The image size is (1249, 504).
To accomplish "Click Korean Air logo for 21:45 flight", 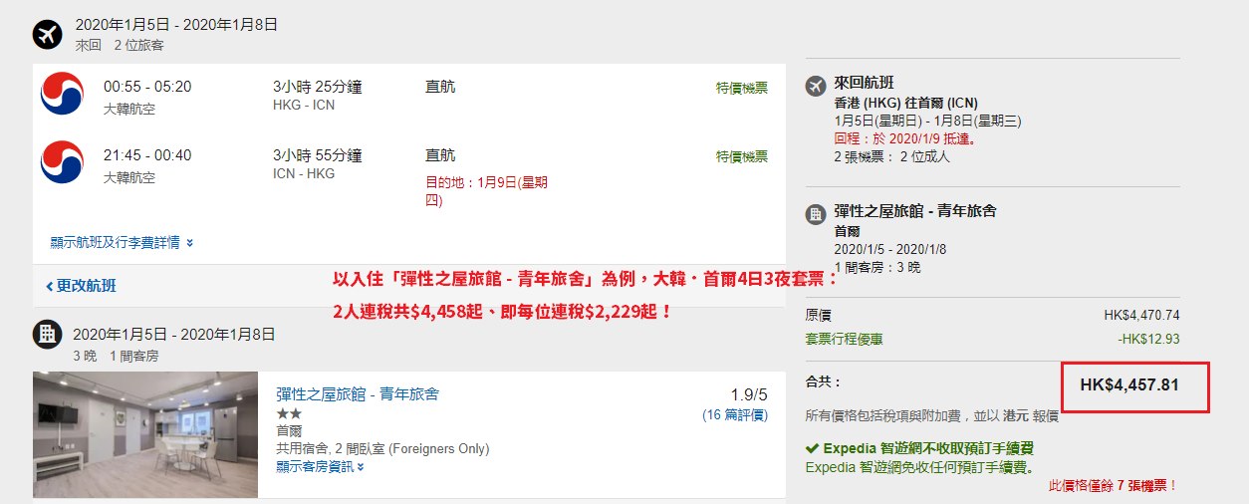I will point(62,161).
